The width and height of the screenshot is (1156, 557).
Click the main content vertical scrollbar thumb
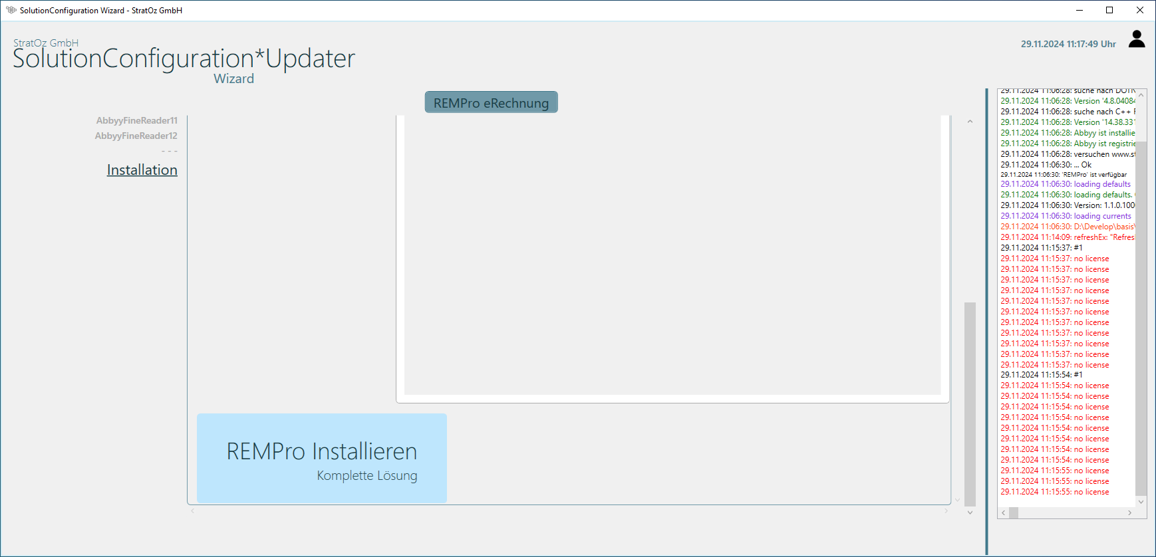tap(970, 403)
